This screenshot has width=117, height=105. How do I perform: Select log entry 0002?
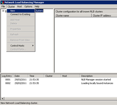point(59,83)
